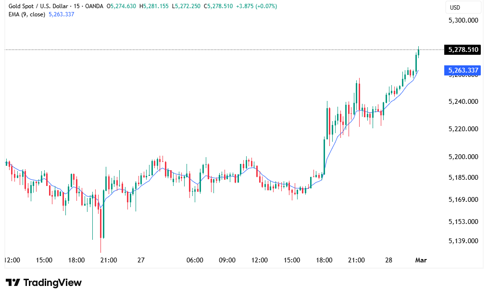Select the 27 date marker on time axis
488x297 pixels.
[x=141, y=260]
